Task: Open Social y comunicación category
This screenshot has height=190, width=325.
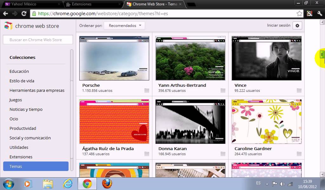Action: click(30, 138)
